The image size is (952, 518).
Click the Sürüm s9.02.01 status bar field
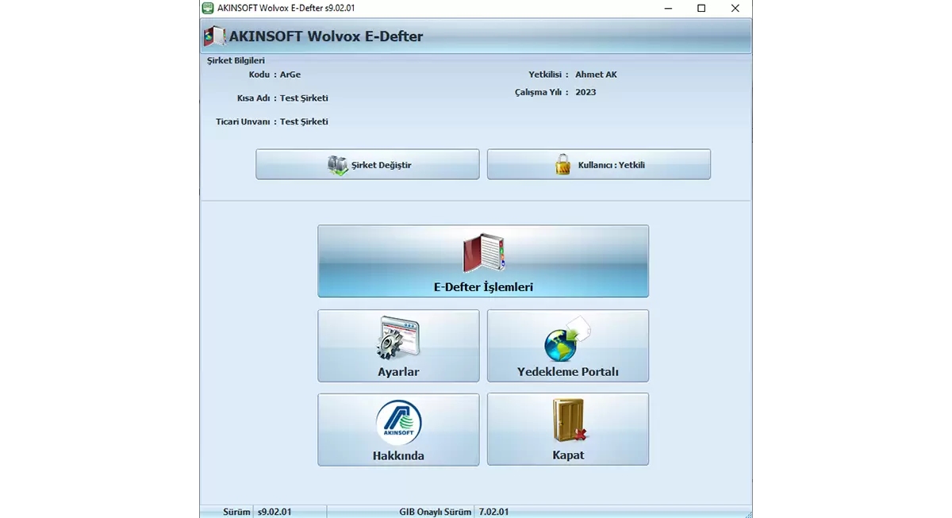tap(274, 512)
